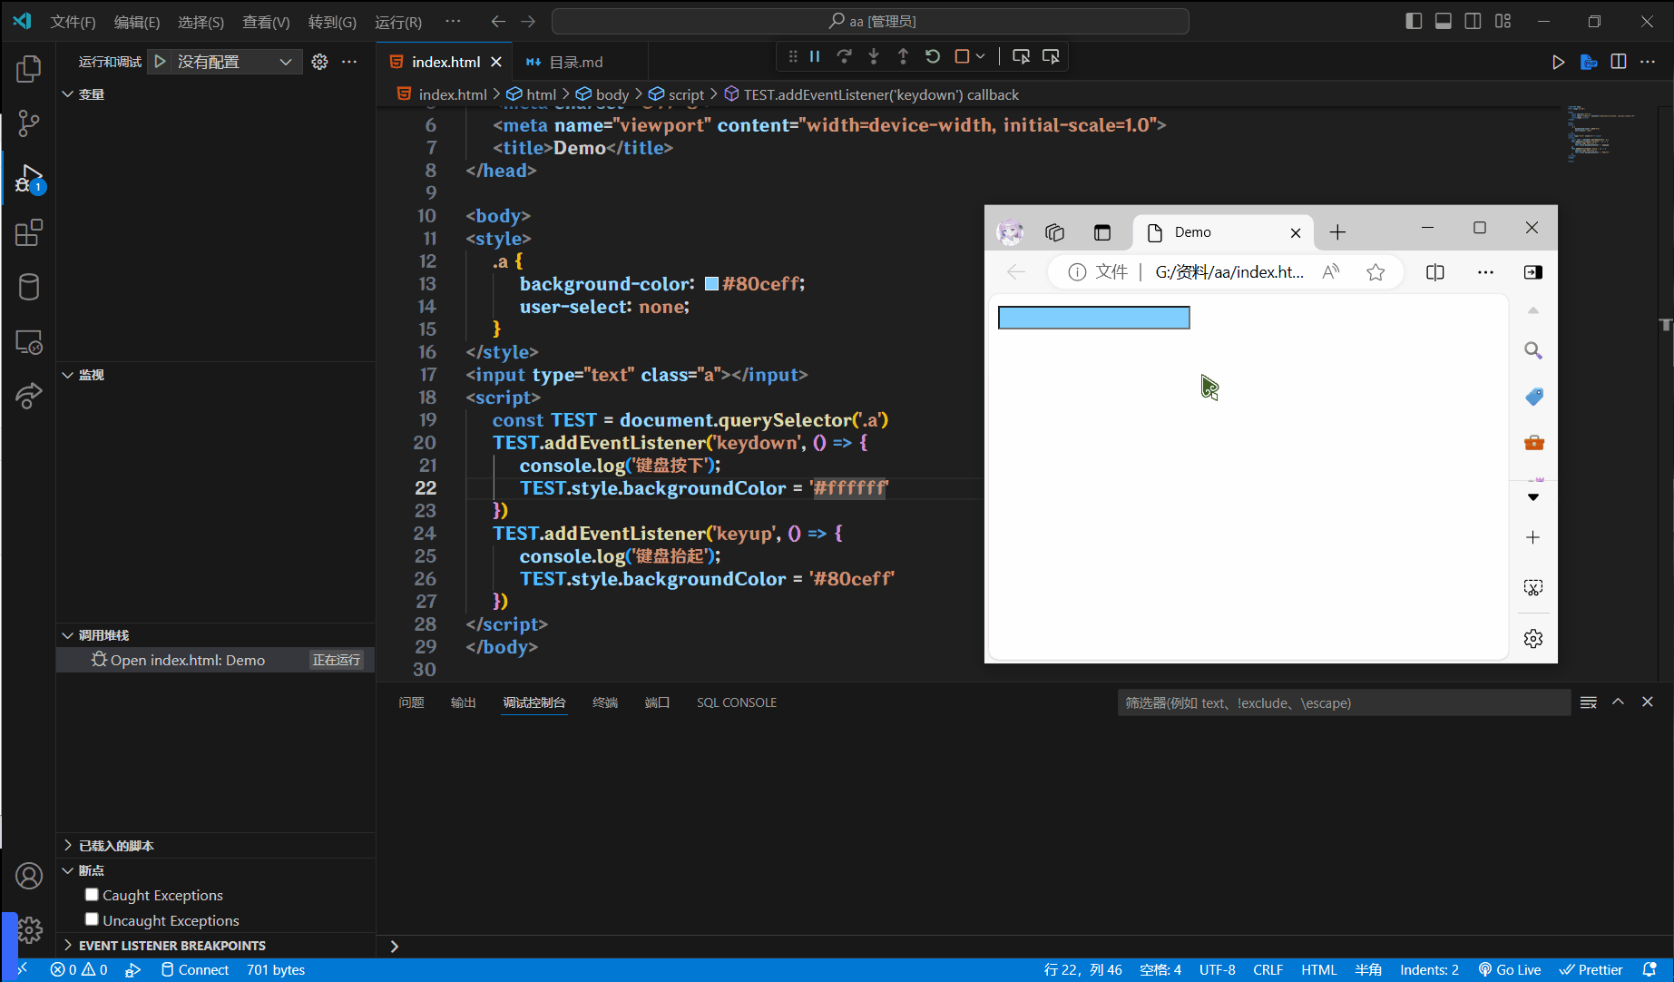Open errors and warnings count in status bar
Screen dimensions: 1674x982
[79, 969]
